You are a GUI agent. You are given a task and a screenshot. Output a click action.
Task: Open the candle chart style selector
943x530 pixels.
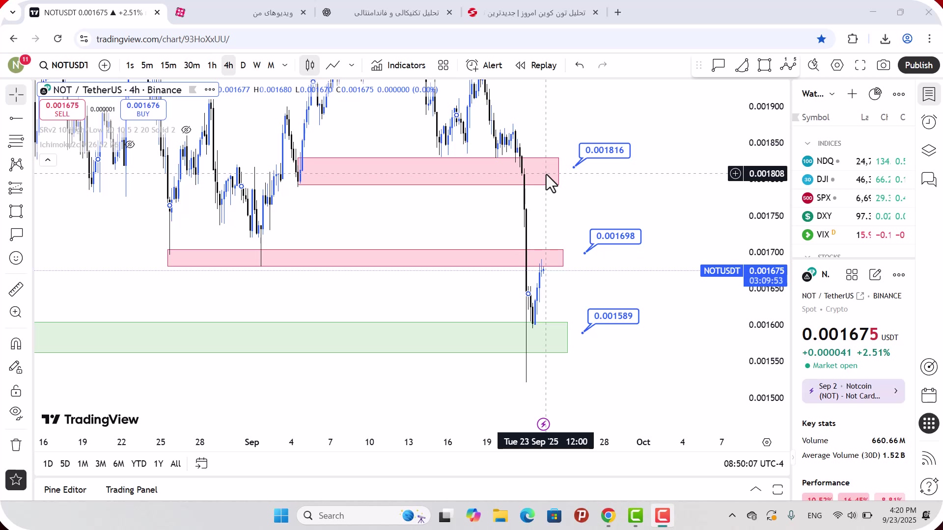pos(310,65)
